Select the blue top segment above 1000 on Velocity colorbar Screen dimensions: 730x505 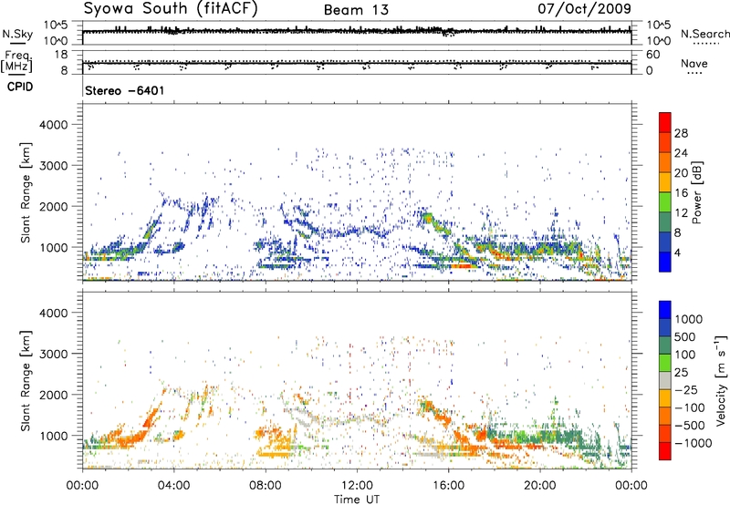[x=665, y=310]
